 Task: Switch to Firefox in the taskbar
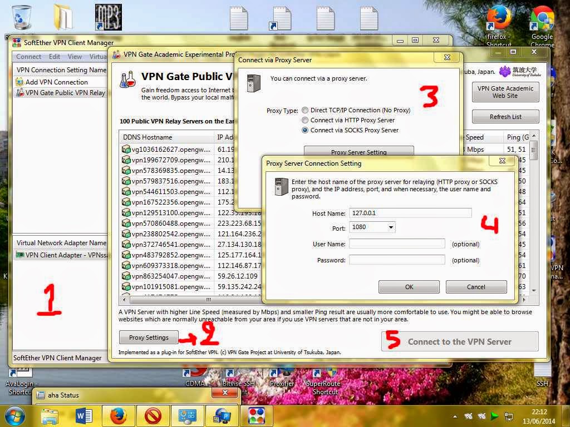pos(118,416)
